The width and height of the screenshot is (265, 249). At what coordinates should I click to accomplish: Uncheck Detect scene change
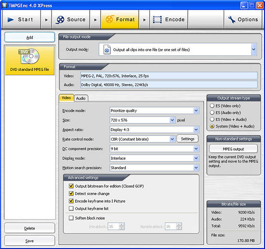click(x=71, y=194)
